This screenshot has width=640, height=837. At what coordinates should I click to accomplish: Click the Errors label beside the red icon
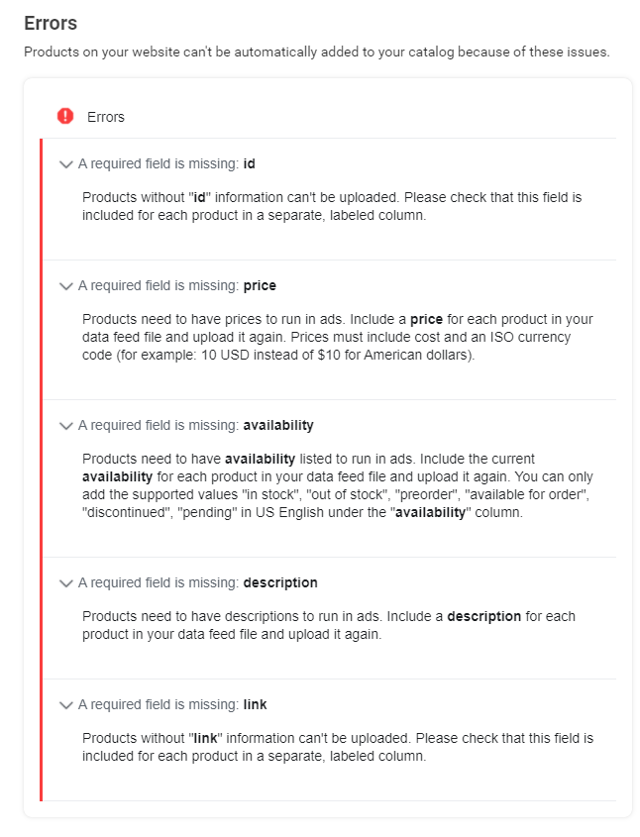(x=106, y=117)
